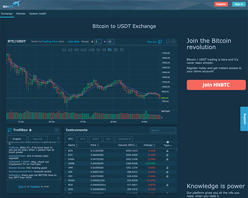Click the type icon in DASH row

(167, 159)
